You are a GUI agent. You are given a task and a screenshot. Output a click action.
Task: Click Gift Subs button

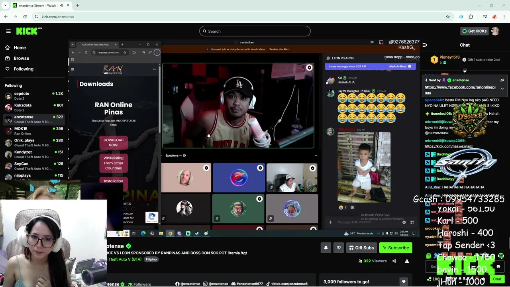click(361, 248)
